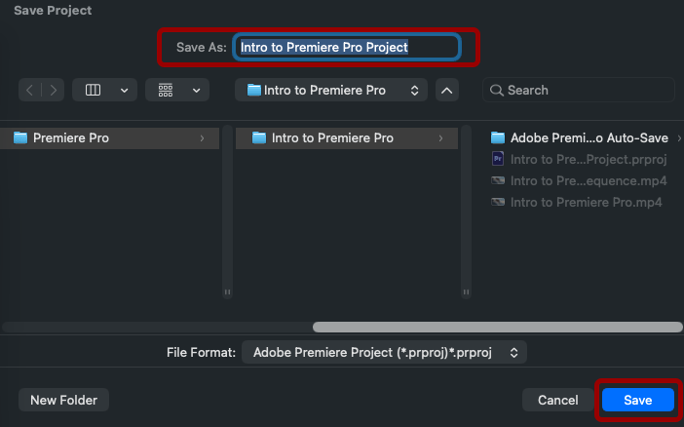This screenshot has width=684, height=427.
Task: Click the forward navigation arrow
Action: click(53, 90)
